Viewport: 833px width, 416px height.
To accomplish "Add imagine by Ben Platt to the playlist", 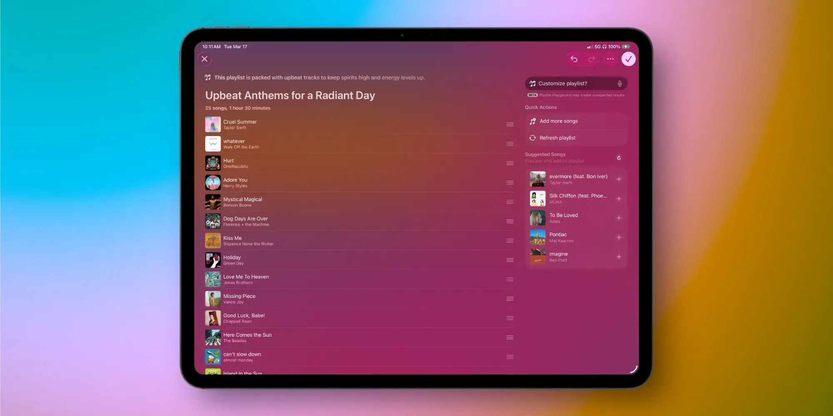I will pyautogui.click(x=619, y=257).
